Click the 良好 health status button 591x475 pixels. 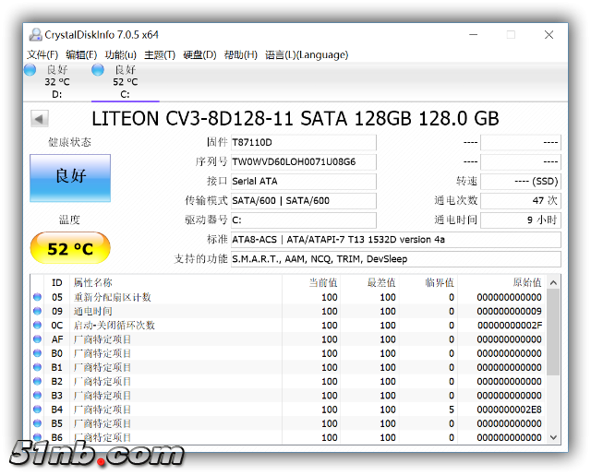tap(70, 178)
